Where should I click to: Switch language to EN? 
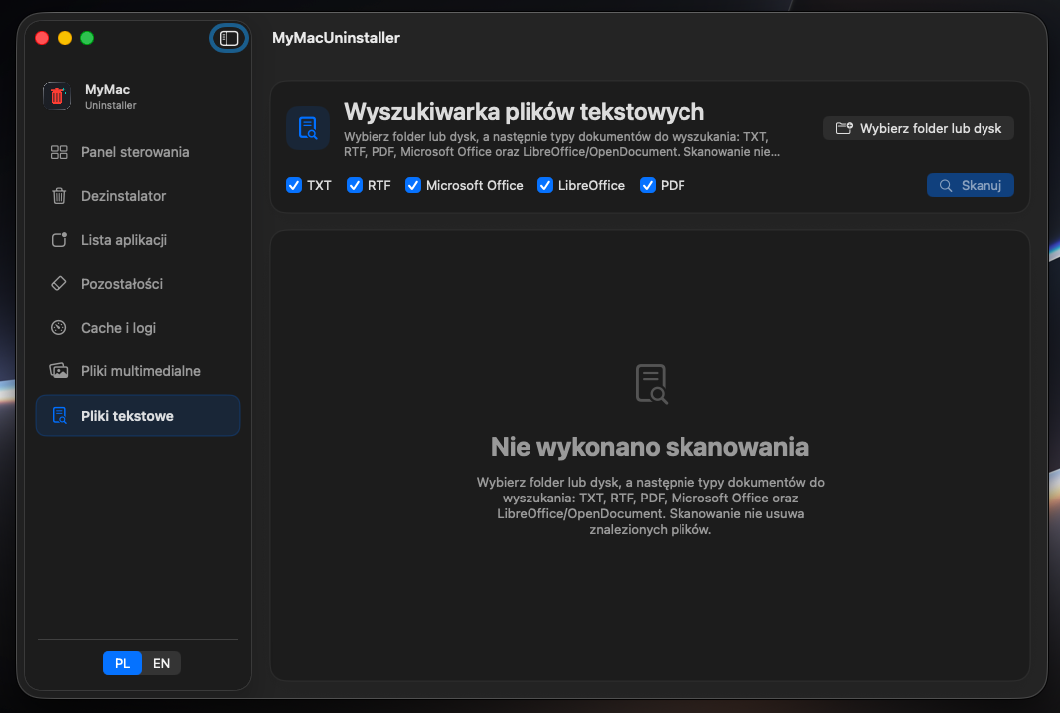(161, 663)
